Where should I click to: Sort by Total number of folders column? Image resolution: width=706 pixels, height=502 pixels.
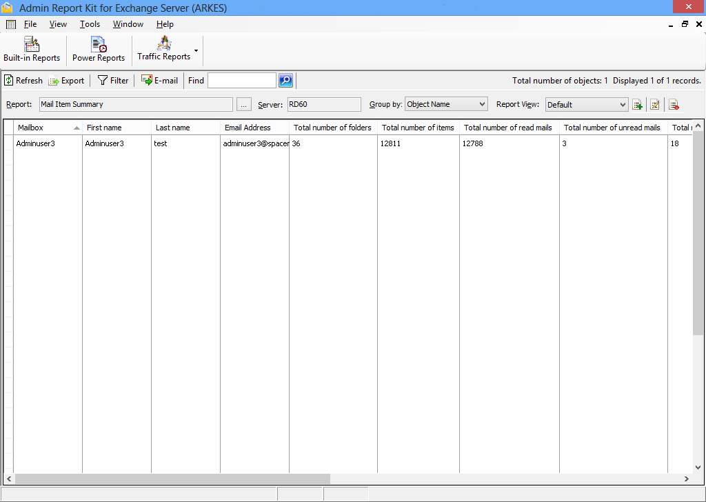[333, 128]
